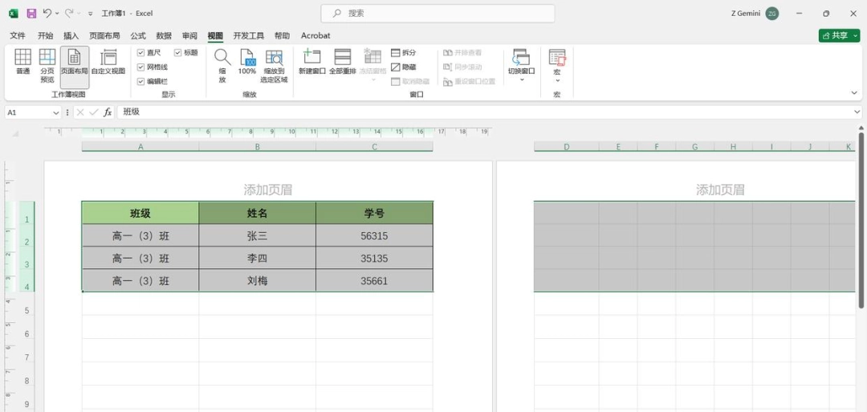Viewport: 867px width, 412px height.
Task: Click the vertical scrollbar thumb
Action: coord(861,219)
